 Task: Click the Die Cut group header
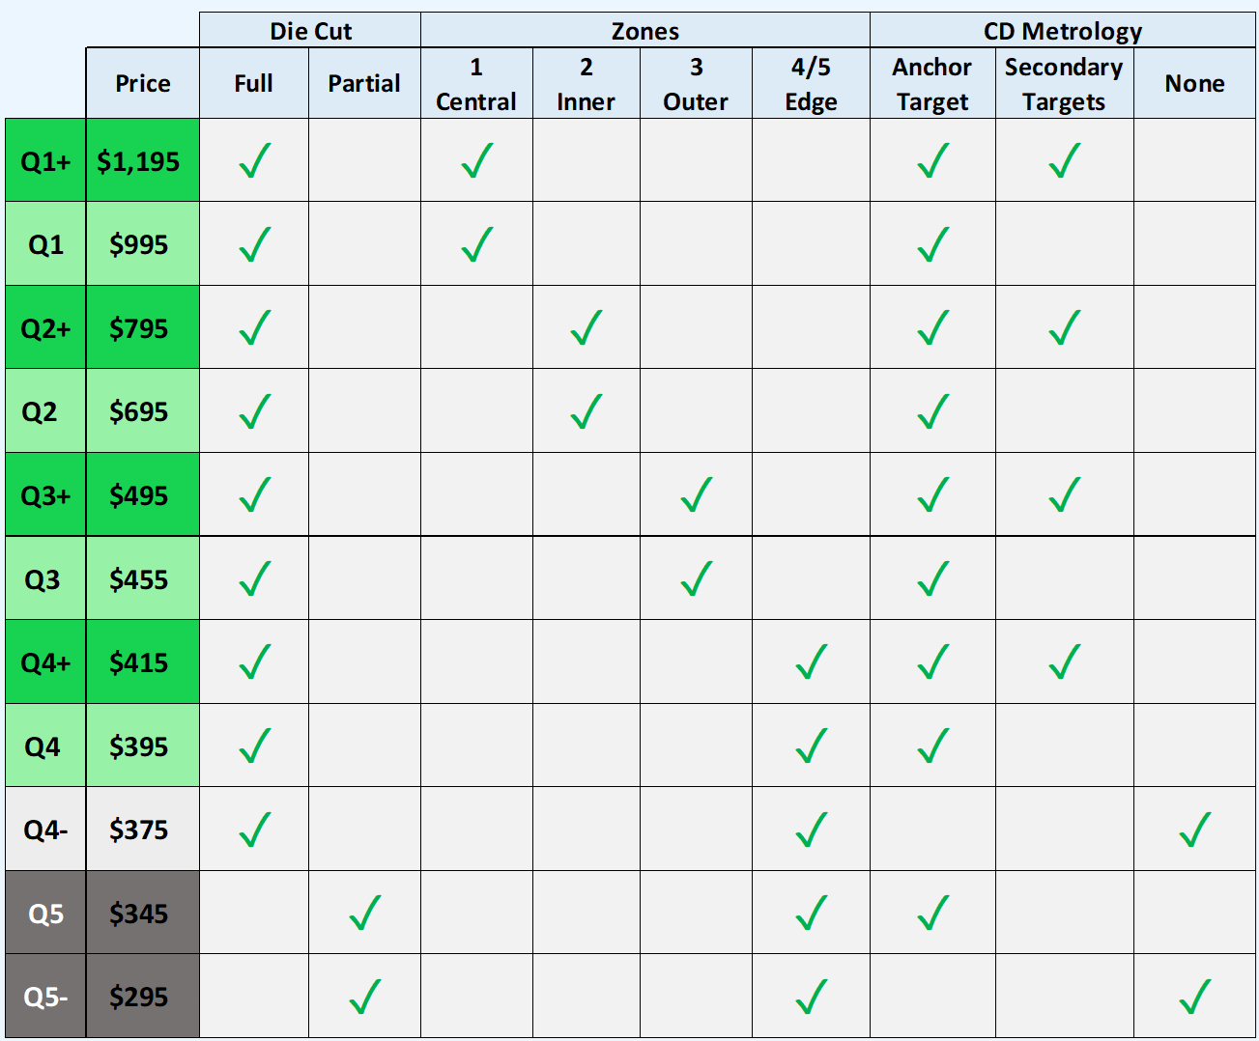310,31
